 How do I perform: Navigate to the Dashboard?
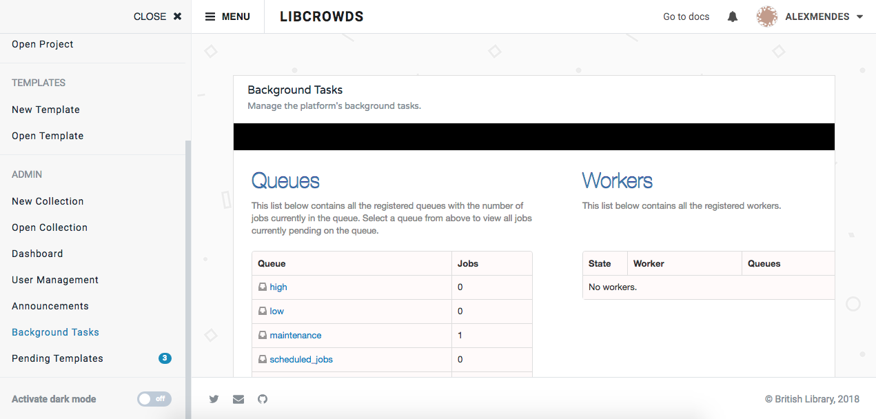pos(37,253)
